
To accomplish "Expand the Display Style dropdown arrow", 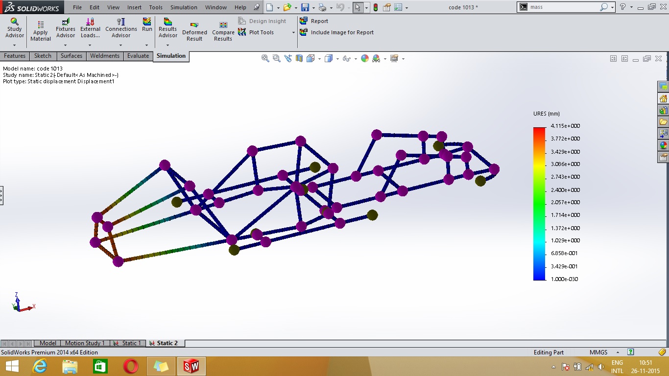I will pyautogui.click(x=337, y=59).
